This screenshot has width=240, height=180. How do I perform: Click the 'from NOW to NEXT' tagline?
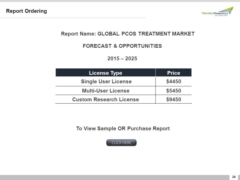221,15
